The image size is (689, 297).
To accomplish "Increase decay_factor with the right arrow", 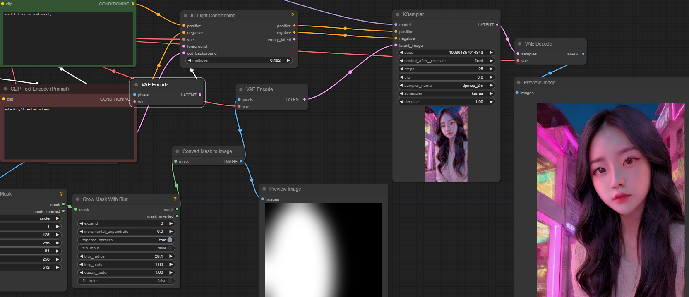I will click(170, 273).
